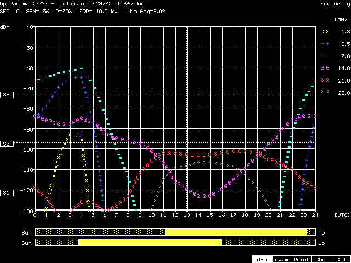Click the '24' hour mark on UTC axis
Image resolution: width=351 pixels, height=263 pixels.
coord(315,215)
